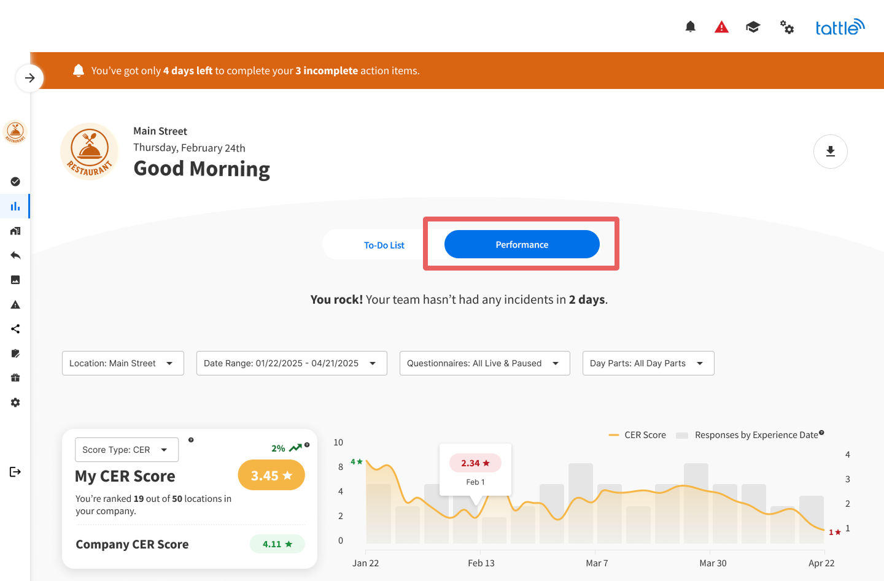Open the warning triangle sidebar icon
Viewport: 884px width, 581px height.
(15, 304)
